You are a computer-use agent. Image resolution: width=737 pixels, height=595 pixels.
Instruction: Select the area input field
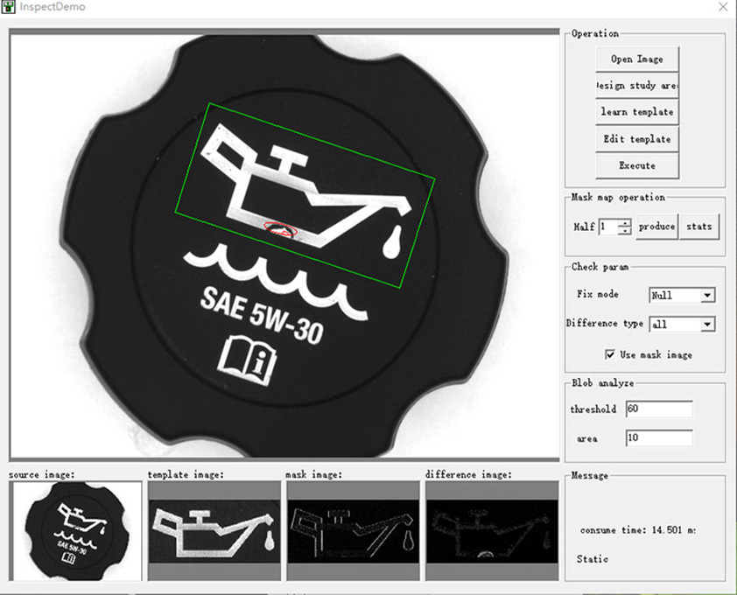click(658, 438)
